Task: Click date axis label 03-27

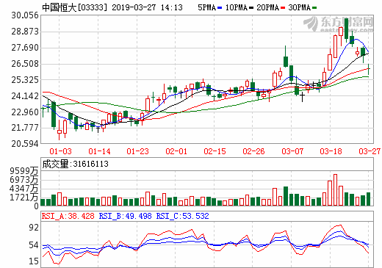Action: 370,151
